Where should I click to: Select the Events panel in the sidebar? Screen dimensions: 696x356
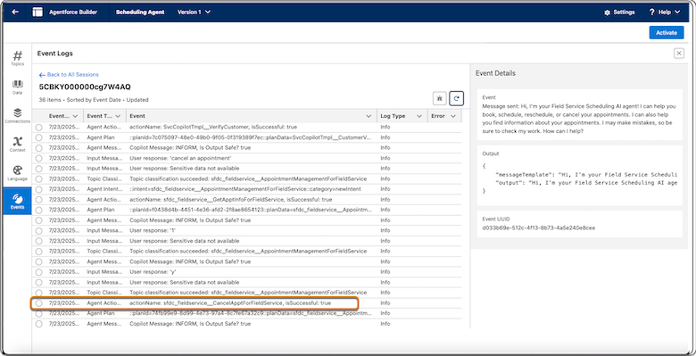point(17,201)
